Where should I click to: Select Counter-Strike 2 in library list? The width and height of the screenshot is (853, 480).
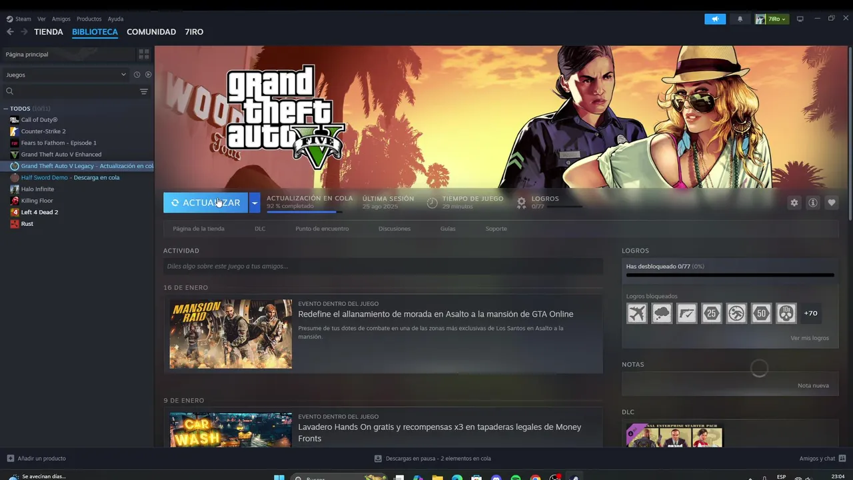pos(43,131)
